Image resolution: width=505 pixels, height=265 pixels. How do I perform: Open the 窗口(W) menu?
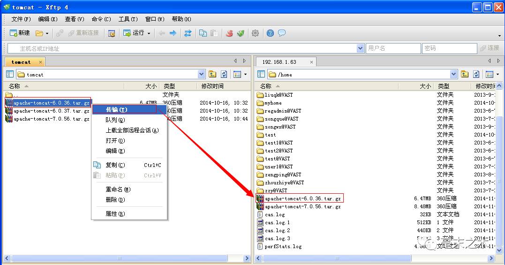[155, 19]
